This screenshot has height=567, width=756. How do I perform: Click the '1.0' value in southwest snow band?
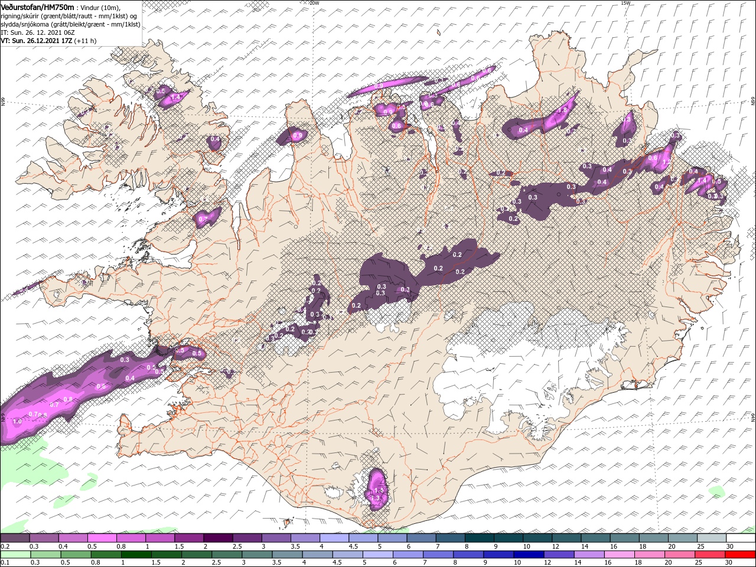(17, 422)
